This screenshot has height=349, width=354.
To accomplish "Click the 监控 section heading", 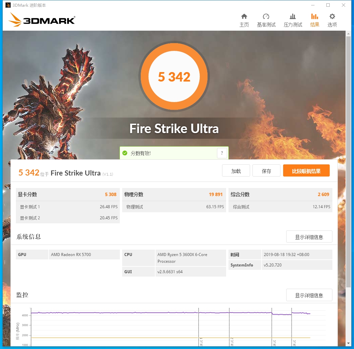I will (x=22, y=295).
